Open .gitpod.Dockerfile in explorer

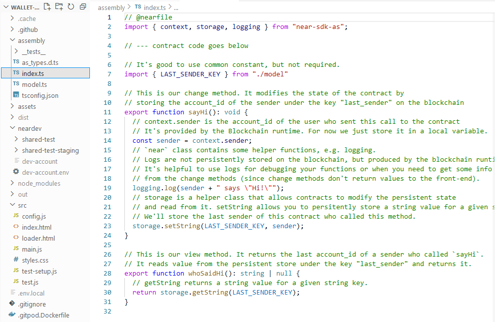[x=43, y=315]
